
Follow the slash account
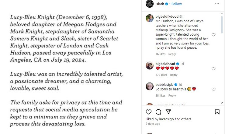(177, 4)
